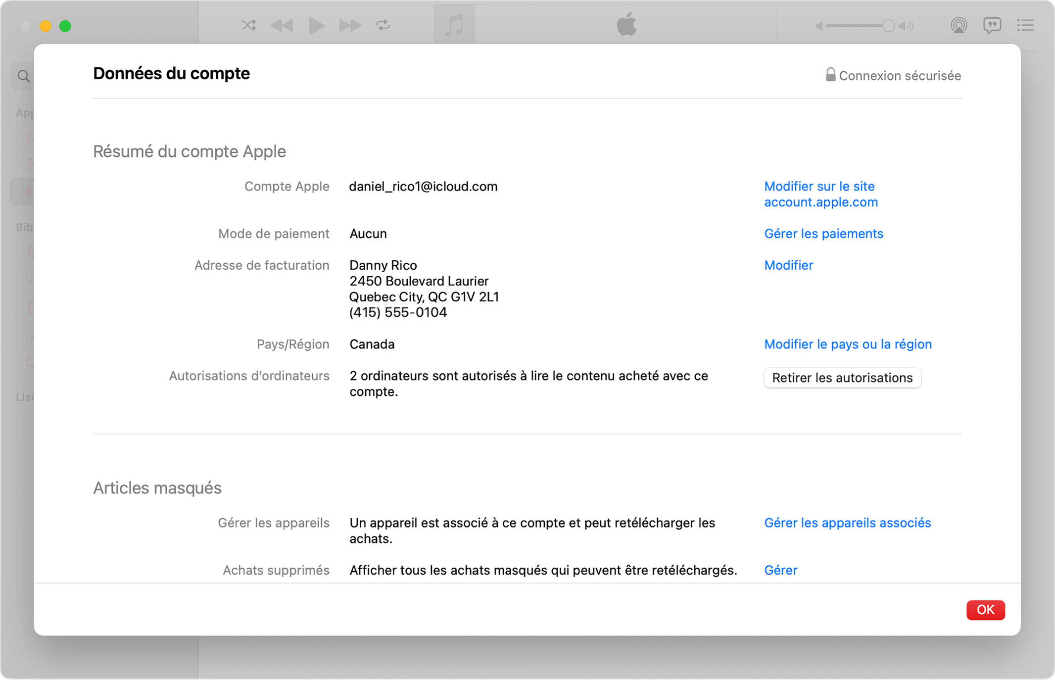The width and height of the screenshot is (1055, 680).
Task: Click Gérer link for Achats supprimés
Action: (x=780, y=570)
